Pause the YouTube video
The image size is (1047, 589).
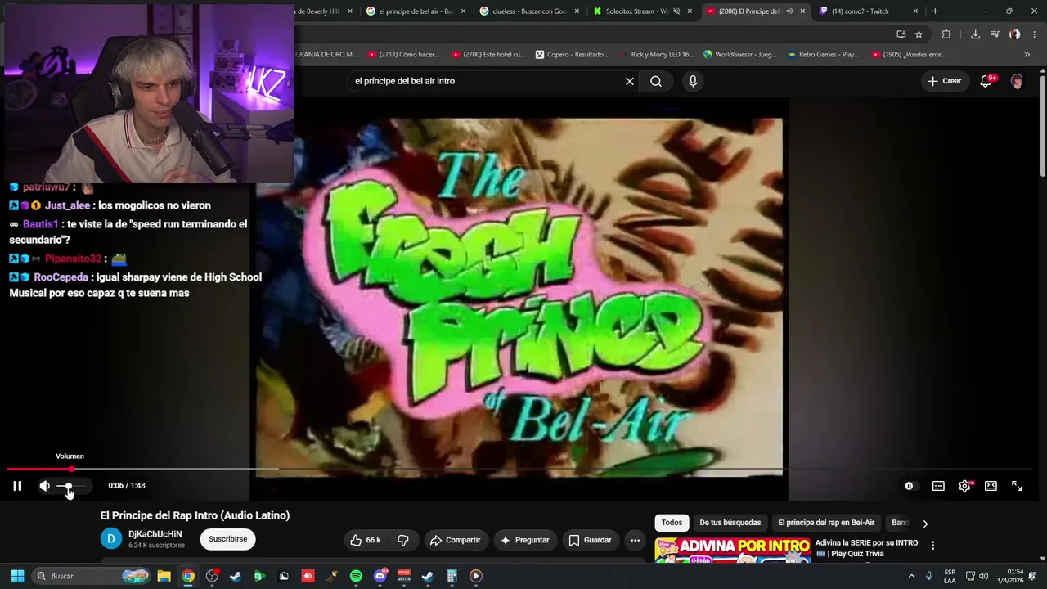pos(17,486)
